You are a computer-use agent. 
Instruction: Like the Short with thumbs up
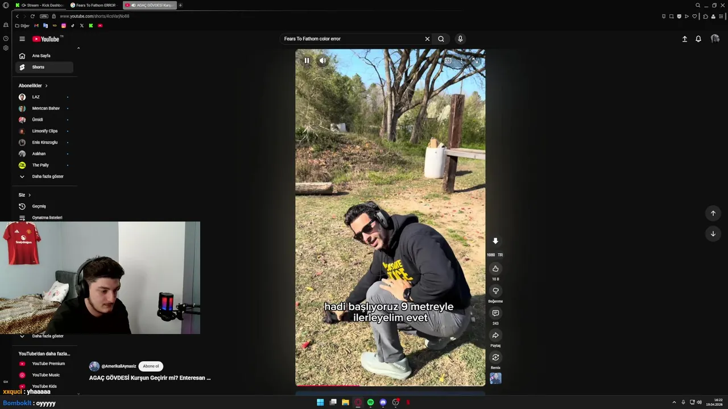click(495, 269)
